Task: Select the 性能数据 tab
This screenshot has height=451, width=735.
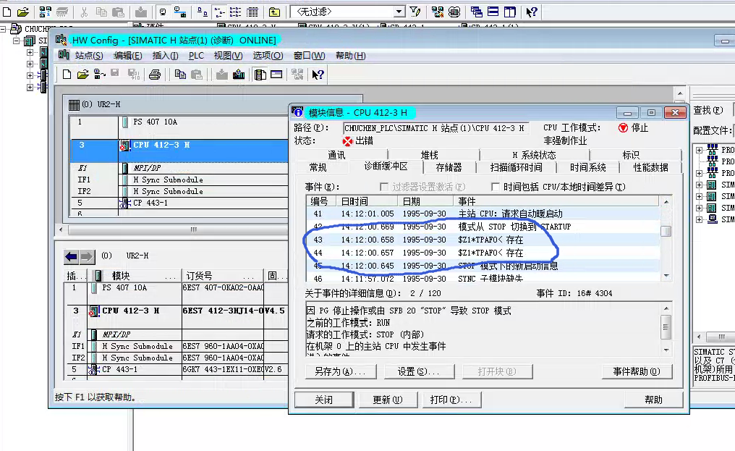Action: coord(650,167)
